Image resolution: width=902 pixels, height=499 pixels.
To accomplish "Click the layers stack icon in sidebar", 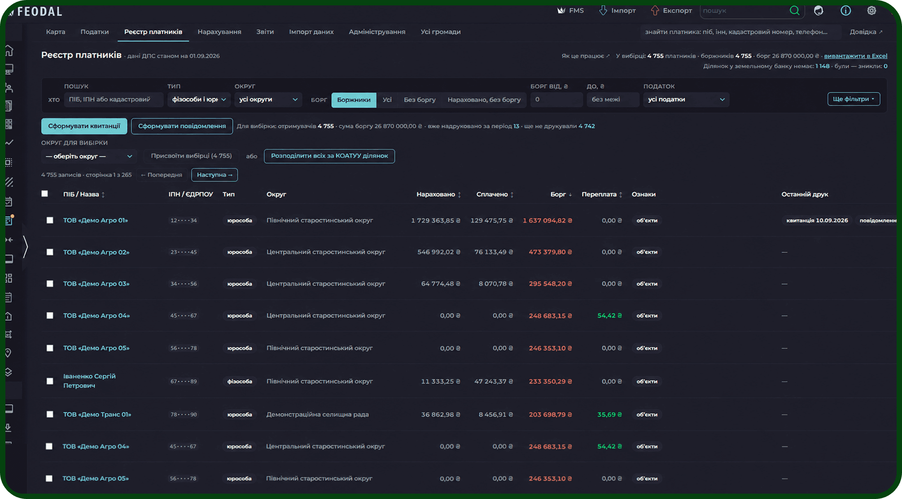I will tap(8, 372).
